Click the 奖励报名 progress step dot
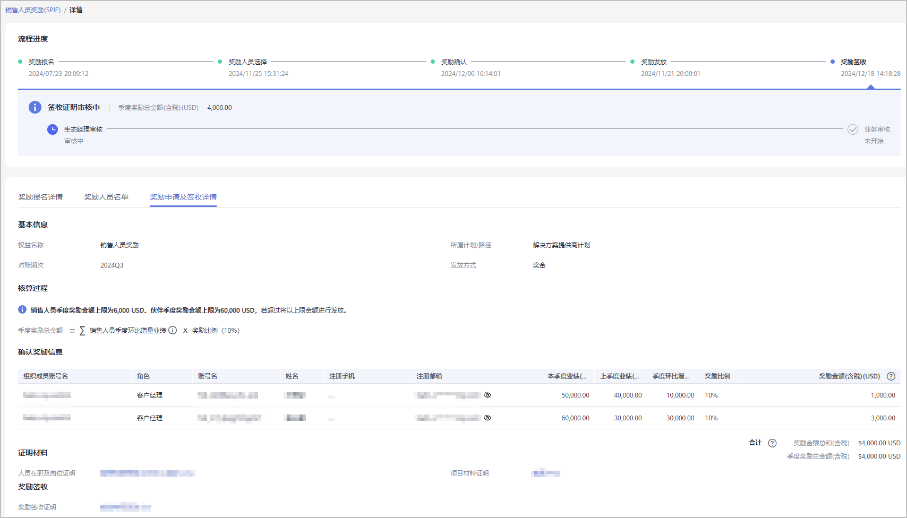The image size is (907, 518). 20,62
